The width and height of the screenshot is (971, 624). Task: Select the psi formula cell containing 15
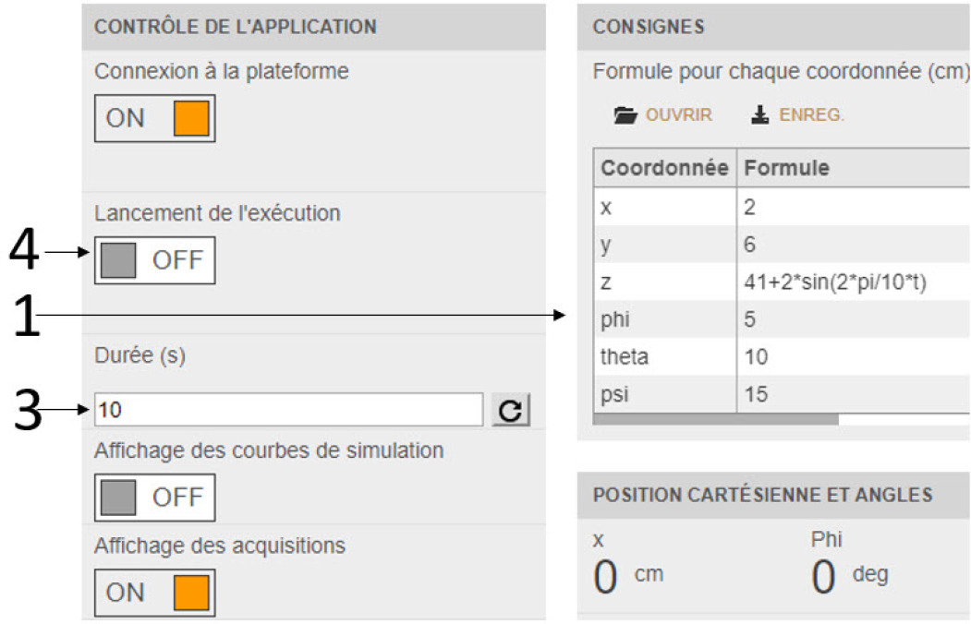pos(854,394)
